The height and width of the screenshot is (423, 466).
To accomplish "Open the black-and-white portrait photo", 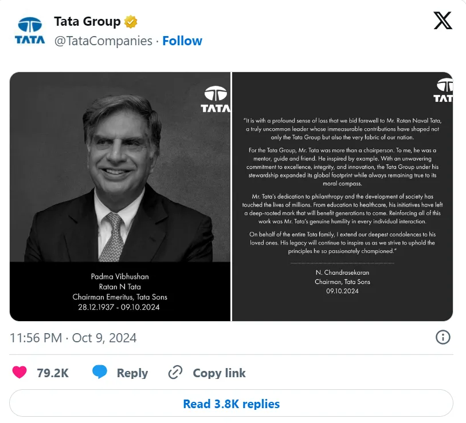I will pyautogui.click(x=120, y=172).
